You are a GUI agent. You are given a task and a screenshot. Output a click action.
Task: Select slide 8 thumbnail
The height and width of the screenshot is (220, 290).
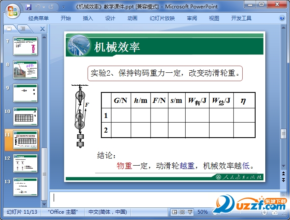[x=25, y=69]
